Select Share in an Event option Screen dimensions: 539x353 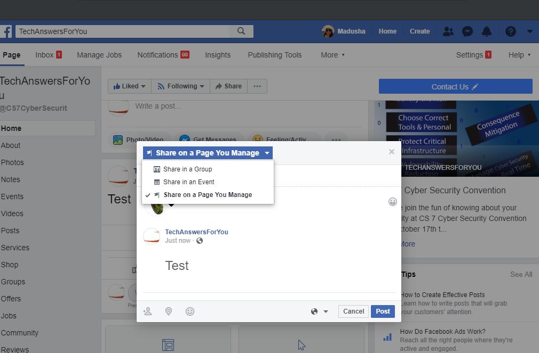coord(208,182)
